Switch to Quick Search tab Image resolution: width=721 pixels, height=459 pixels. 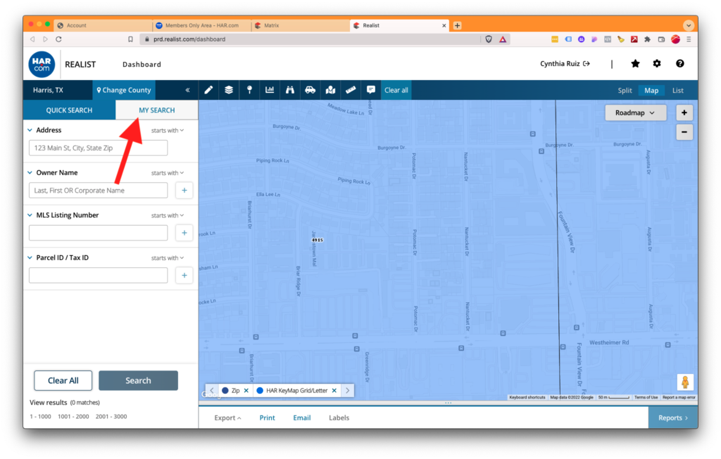[x=69, y=110]
